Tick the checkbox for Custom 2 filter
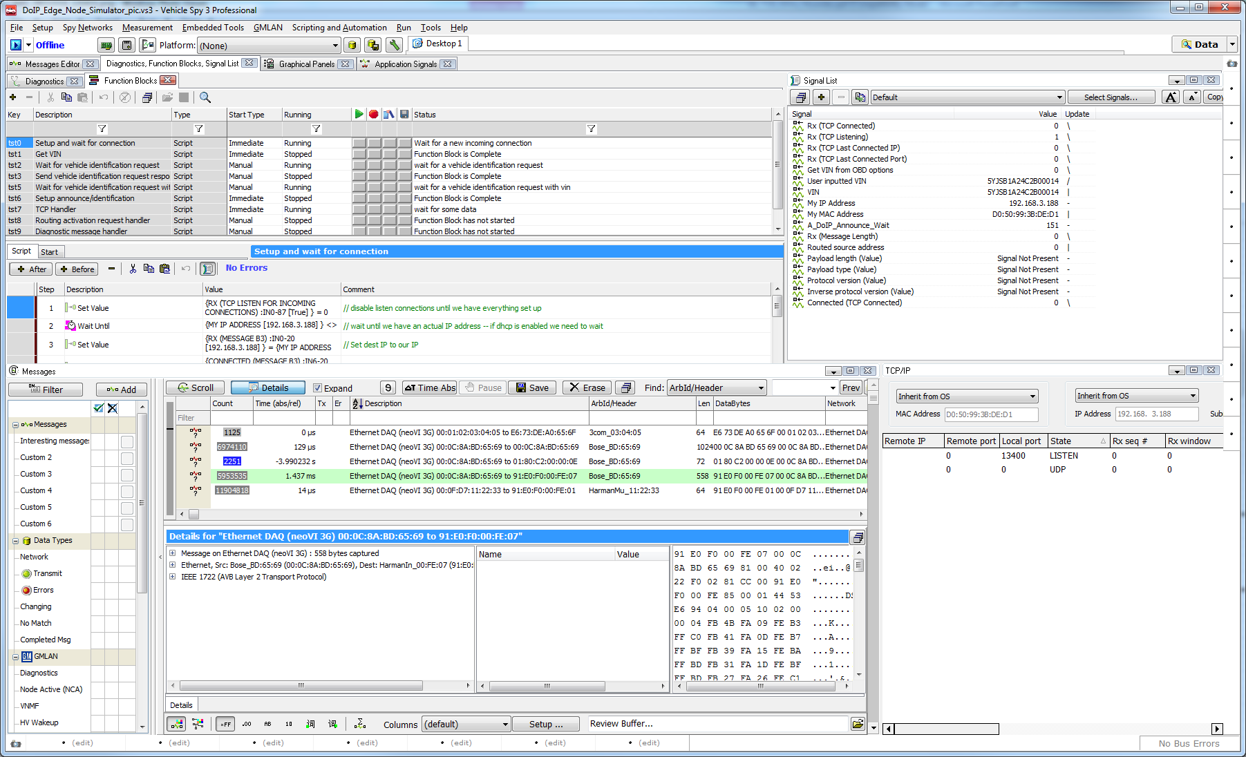 [x=127, y=458]
